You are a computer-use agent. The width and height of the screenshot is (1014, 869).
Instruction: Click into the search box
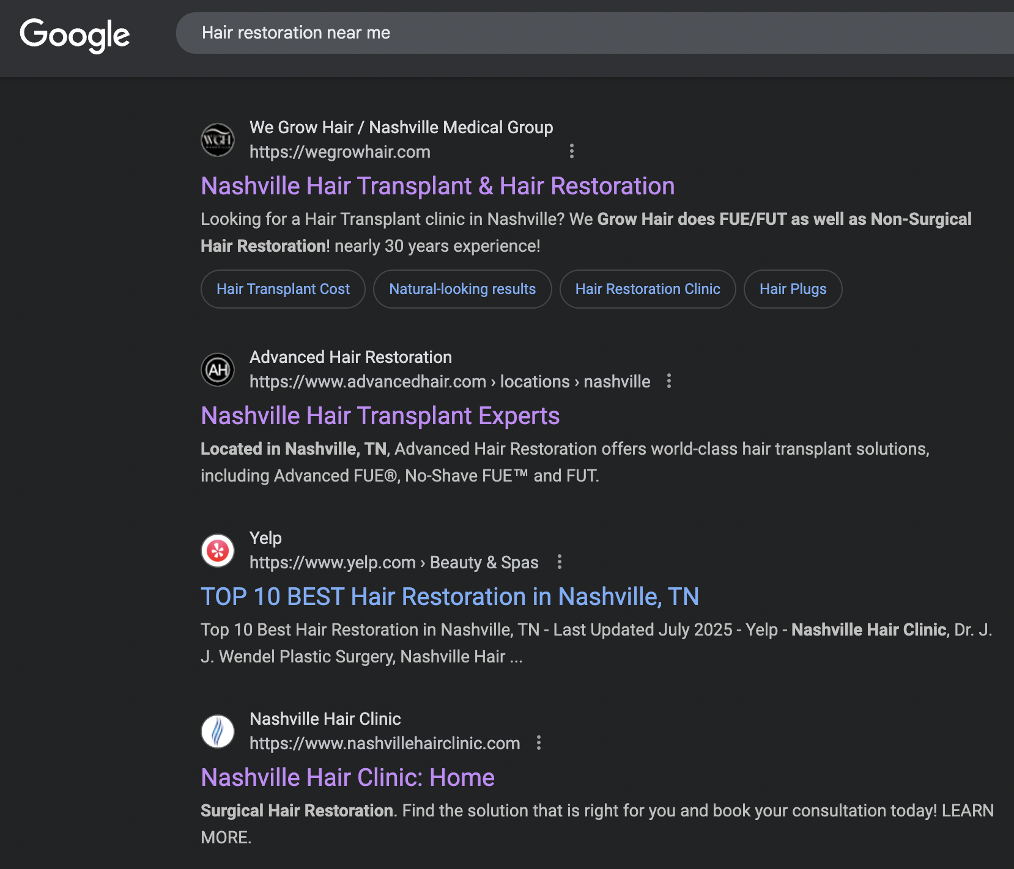click(x=550, y=33)
